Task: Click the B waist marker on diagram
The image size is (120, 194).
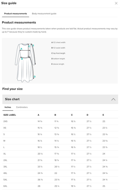Action: 22,59
